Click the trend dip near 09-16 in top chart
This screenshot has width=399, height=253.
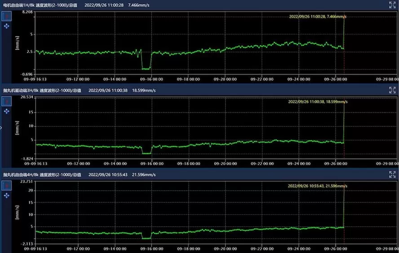pyautogui.click(x=146, y=69)
